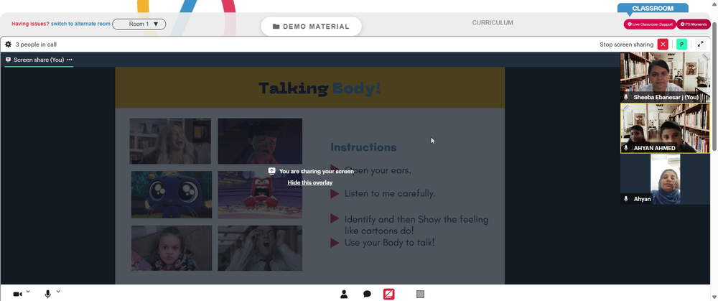Click mic icon on Ahyan tile
Viewport: 718px width, 301px height.
click(x=626, y=199)
